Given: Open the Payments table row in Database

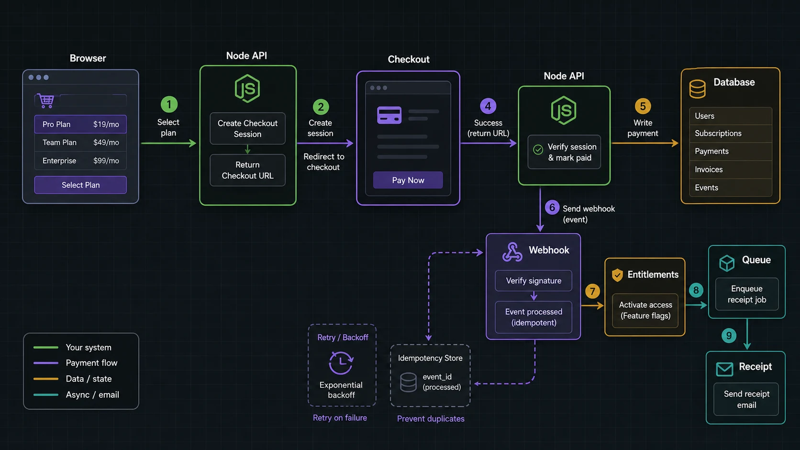Looking at the screenshot, I should tap(730, 151).
